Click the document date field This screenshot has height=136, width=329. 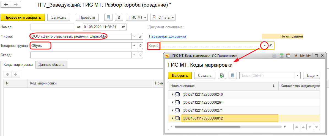click(x=102, y=27)
